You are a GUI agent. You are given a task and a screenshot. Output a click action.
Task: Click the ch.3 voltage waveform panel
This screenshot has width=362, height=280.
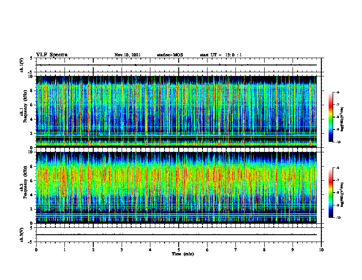tap(179, 235)
